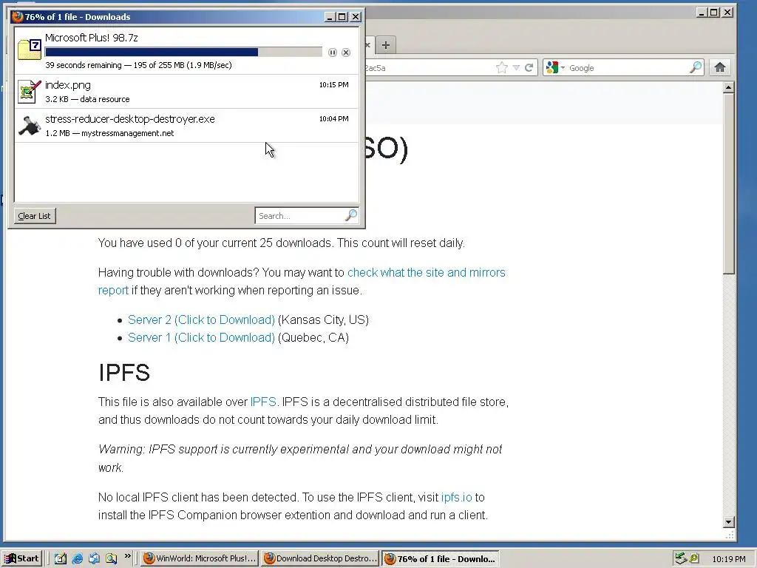Click the 7z archive file icon
Image resolution: width=757 pixels, height=568 pixels.
[30, 50]
